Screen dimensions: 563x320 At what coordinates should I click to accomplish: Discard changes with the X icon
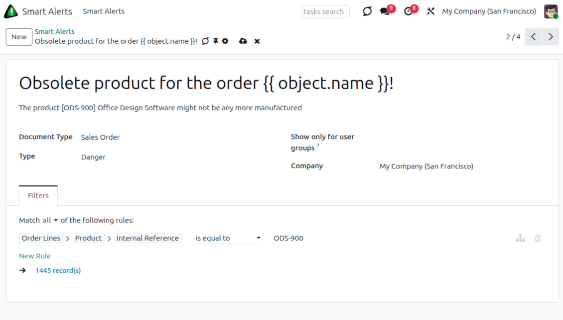[257, 41]
